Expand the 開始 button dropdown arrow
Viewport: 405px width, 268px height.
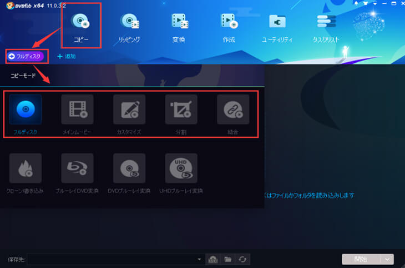[387, 259]
